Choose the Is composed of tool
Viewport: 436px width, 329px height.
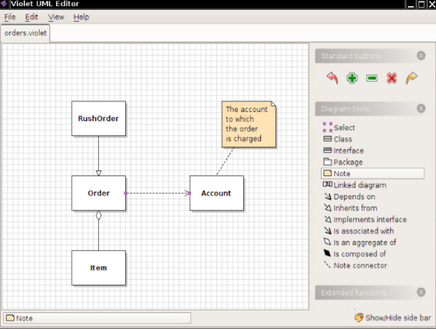point(359,253)
